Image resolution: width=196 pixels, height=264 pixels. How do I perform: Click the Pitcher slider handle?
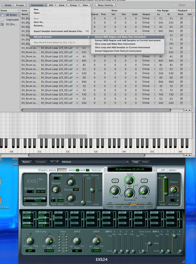click(92, 190)
